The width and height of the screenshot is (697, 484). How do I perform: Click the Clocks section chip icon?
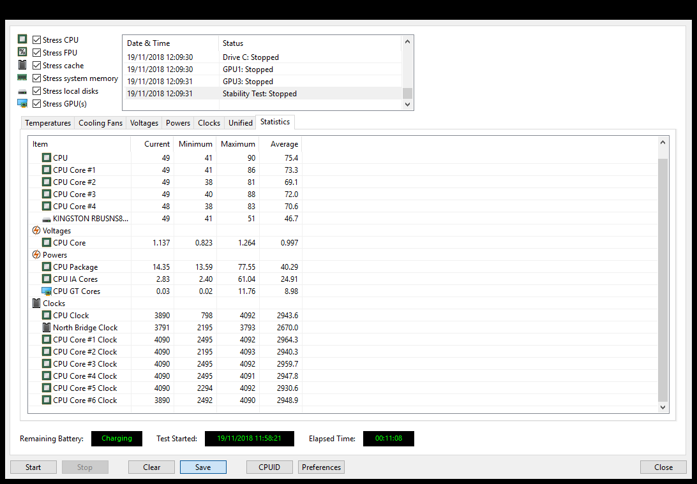tap(36, 304)
